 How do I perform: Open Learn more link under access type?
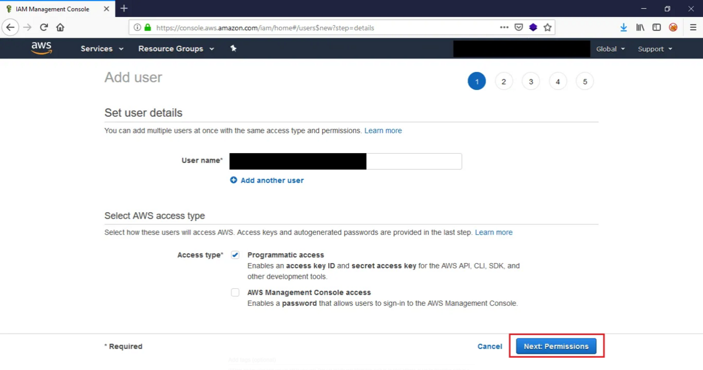pyautogui.click(x=494, y=232)
